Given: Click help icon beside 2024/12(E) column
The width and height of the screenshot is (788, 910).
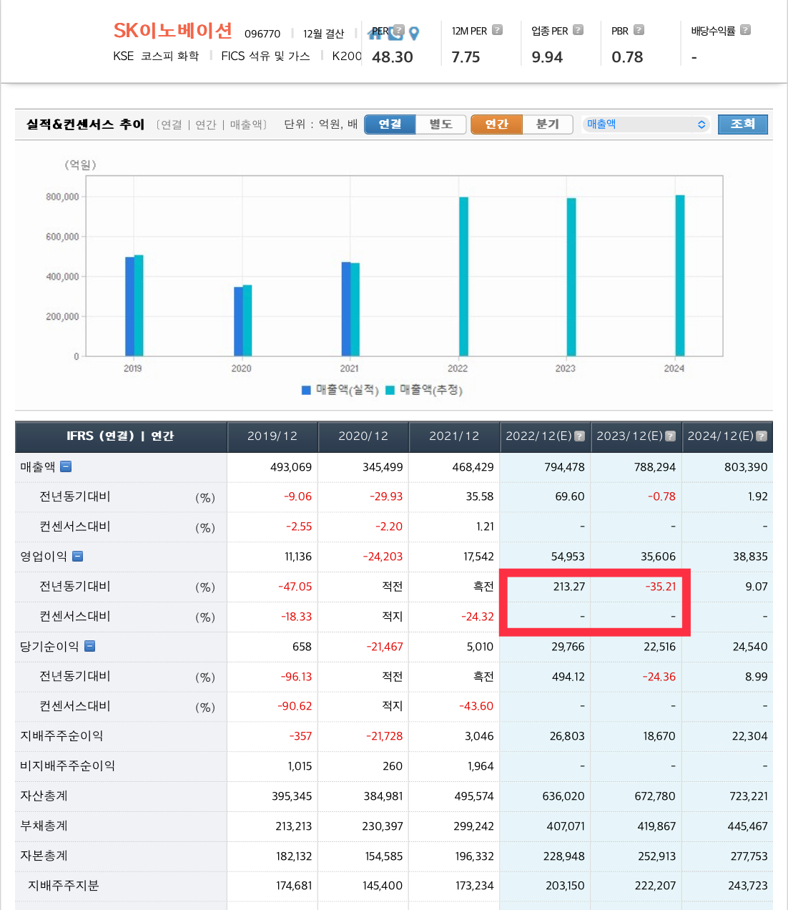Looking at the screenshot, I should (x=762, y=436).
